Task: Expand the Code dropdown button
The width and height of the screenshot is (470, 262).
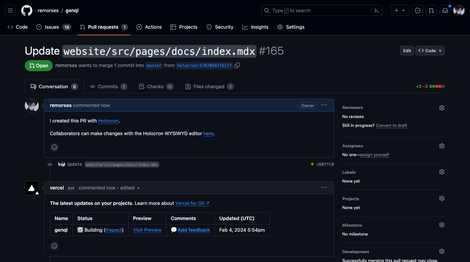Action: click(430, 51)
